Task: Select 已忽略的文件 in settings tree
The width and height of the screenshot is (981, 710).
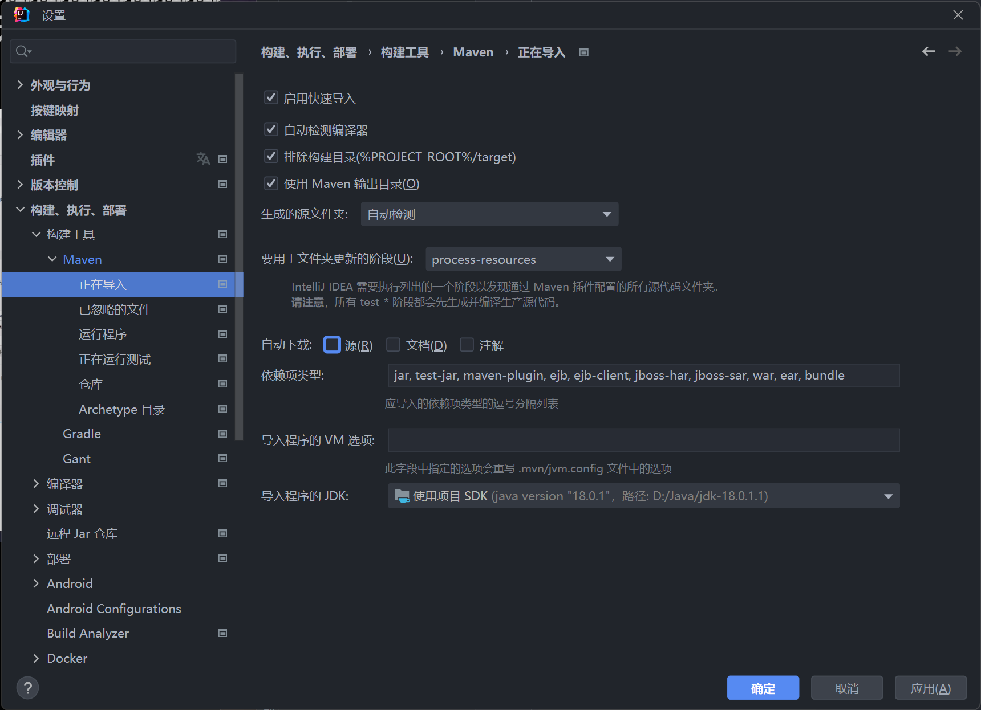Action: pos(115,309)
